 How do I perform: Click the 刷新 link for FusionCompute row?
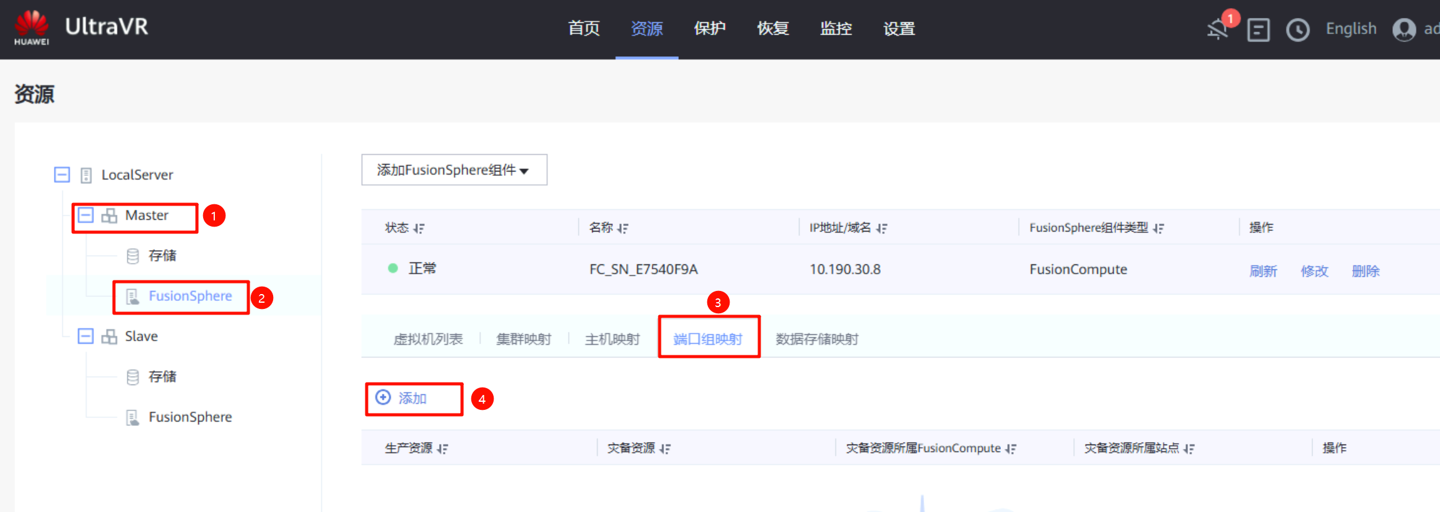(x=1263, y=271)
